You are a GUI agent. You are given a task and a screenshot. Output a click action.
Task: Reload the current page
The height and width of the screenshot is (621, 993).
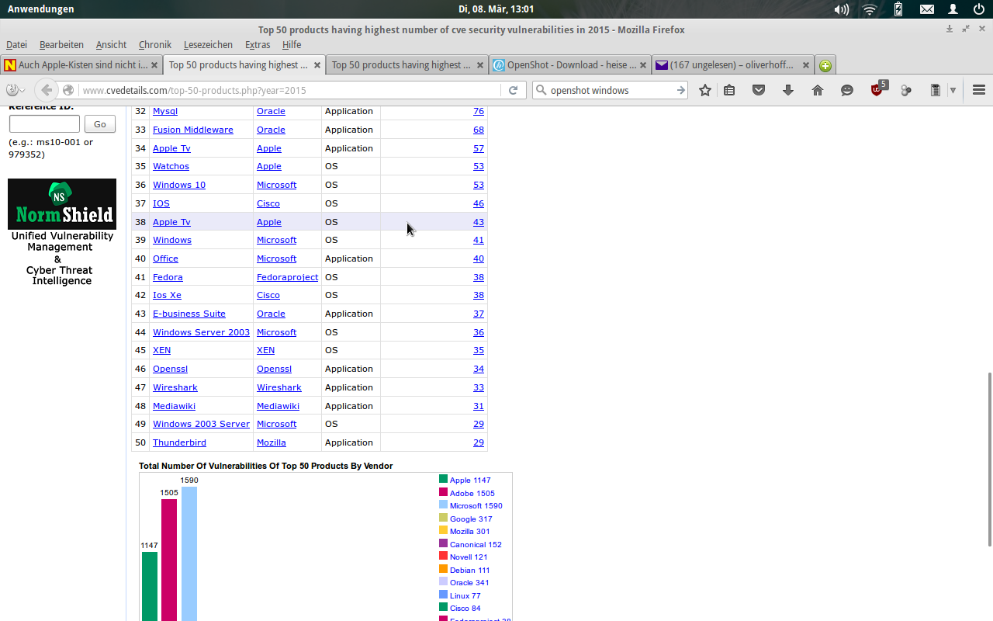point(513,90)
